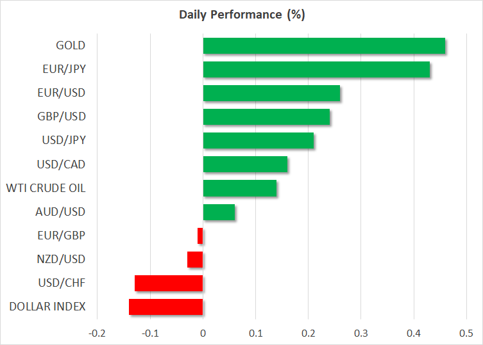Click the WTI CRUDE OIL label
This screenshot has height=345, width=483.
point(46,188)
